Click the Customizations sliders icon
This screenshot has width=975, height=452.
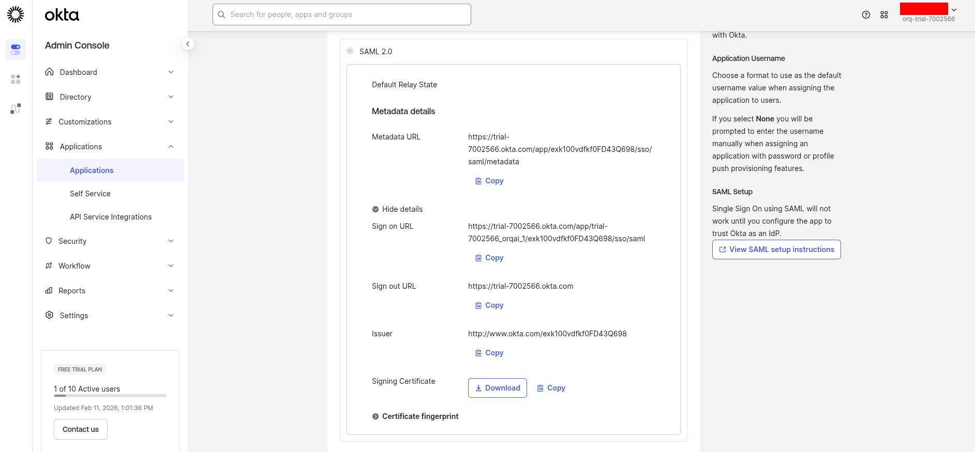click(x=49, y=121)
